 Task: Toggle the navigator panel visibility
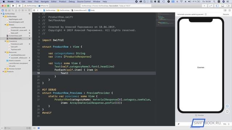pyautogui.click(x=217, y=6)
